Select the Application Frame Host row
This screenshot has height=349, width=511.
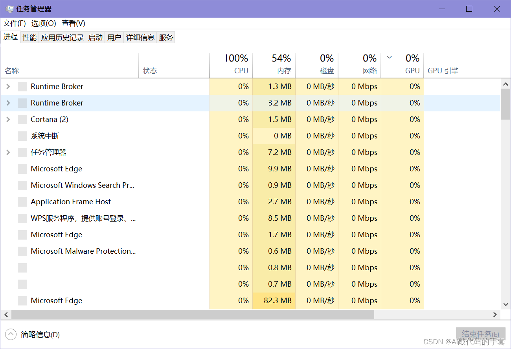point(250,202)
